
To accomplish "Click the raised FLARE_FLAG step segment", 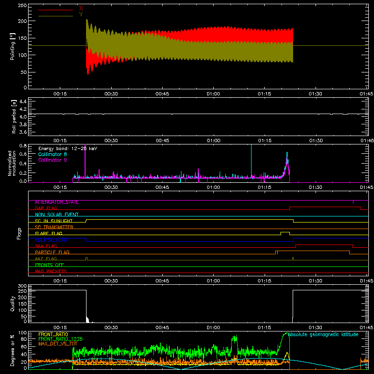I will [x=285, y=232].
